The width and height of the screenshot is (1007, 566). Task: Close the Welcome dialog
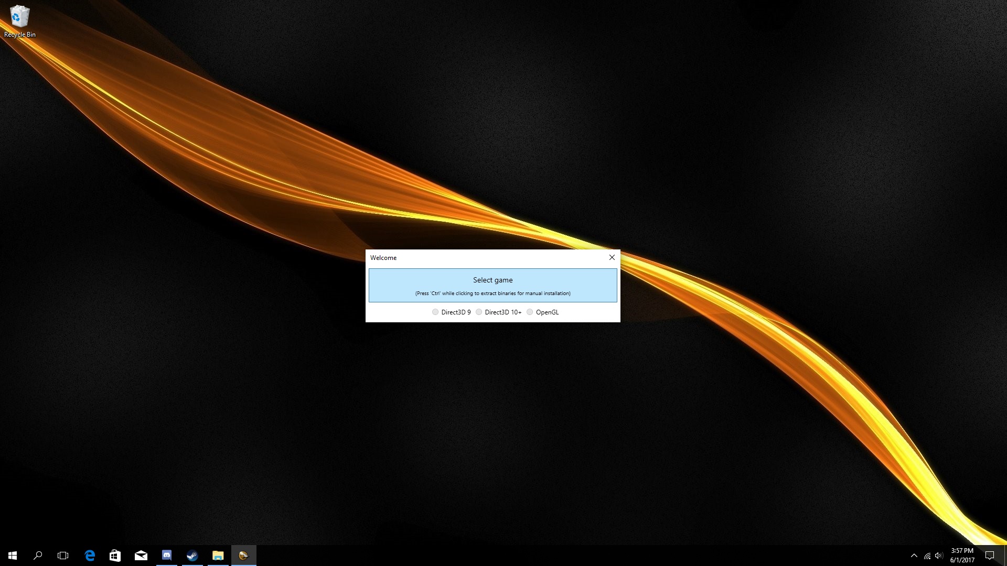612,257
